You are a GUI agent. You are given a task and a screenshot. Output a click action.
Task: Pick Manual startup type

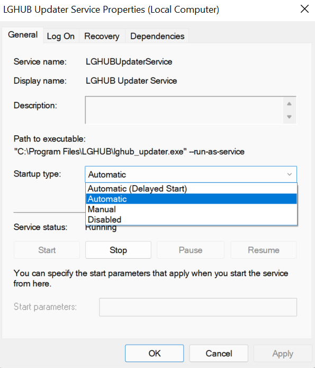[191, 209]
